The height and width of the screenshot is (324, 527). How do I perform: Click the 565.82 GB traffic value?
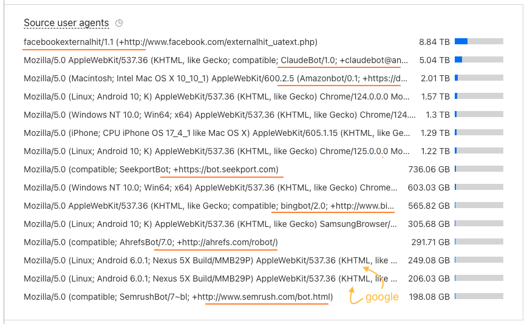[x=429, y=206]
